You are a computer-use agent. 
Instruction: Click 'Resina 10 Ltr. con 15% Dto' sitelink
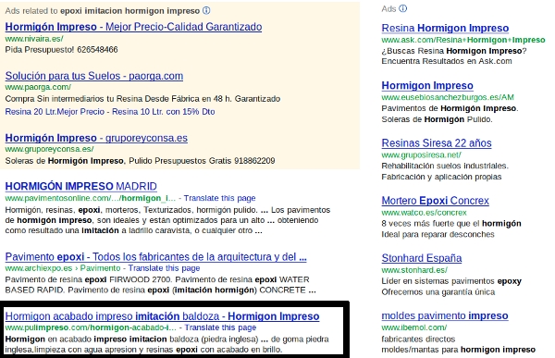(164, 112)
